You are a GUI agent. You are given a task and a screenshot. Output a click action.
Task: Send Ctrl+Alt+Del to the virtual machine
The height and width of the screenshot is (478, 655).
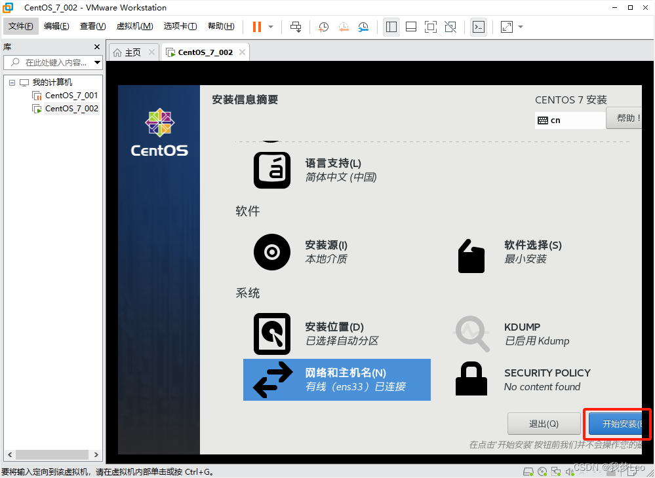coord(296,27)
